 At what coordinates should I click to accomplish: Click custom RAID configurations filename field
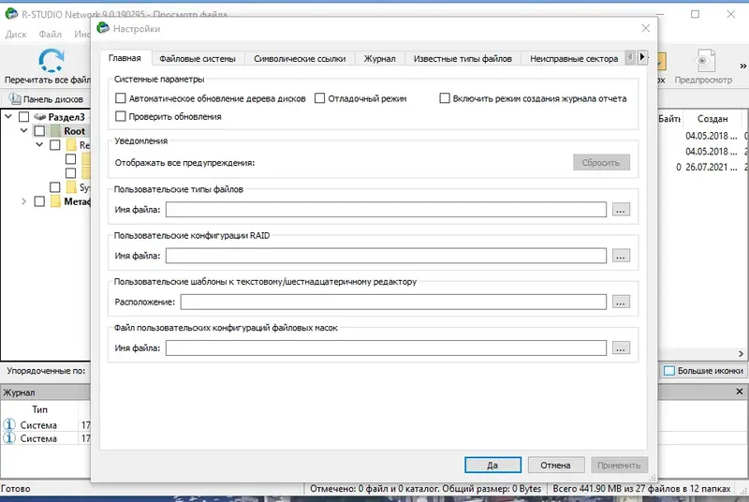coord(386,256)
